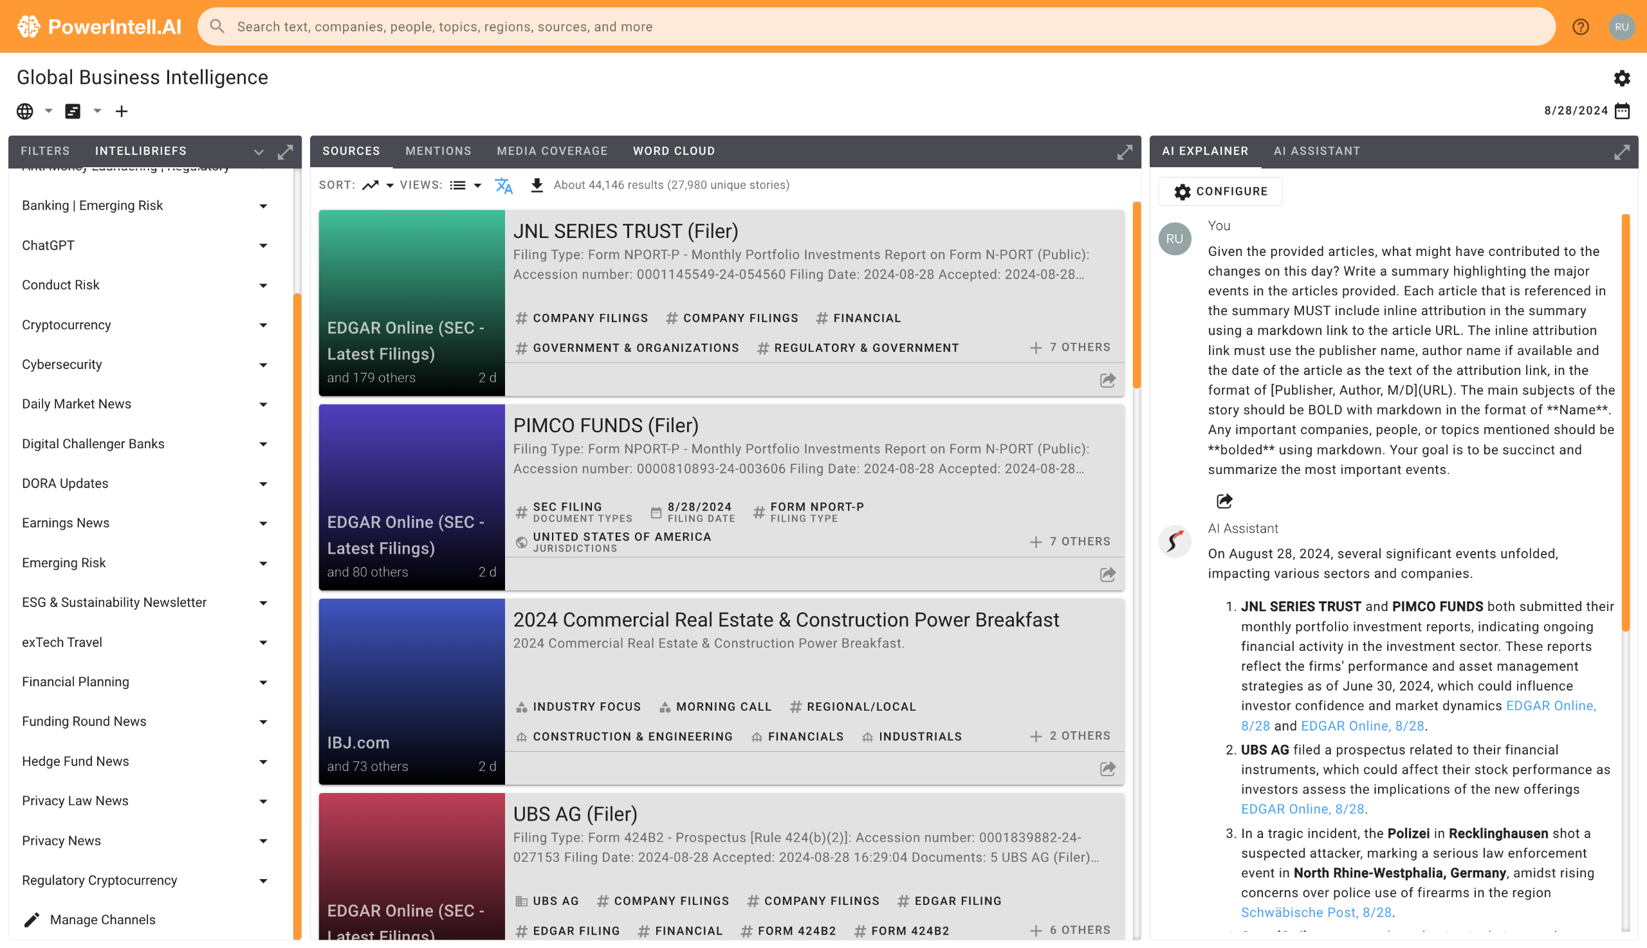This screenshot has height=948, width=1647.
Task: Click the help question mark icon
Action: [x=1580, y=27]
